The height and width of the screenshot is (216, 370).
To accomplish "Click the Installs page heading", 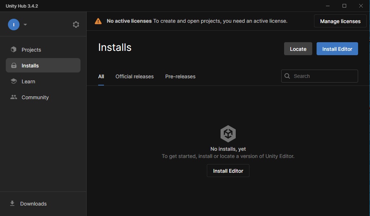I will 115,47.
